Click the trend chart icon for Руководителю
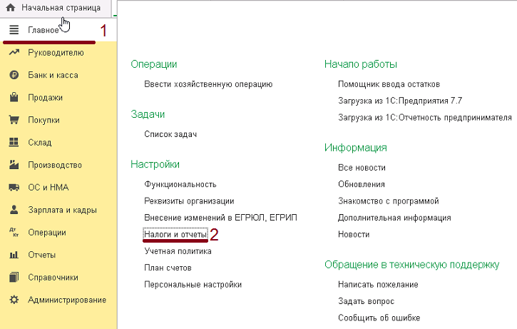 [x=14, y=52]
